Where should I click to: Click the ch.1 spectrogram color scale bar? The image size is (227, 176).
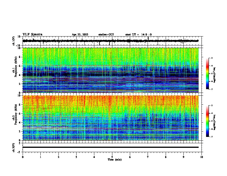click(x=208, y=74)
